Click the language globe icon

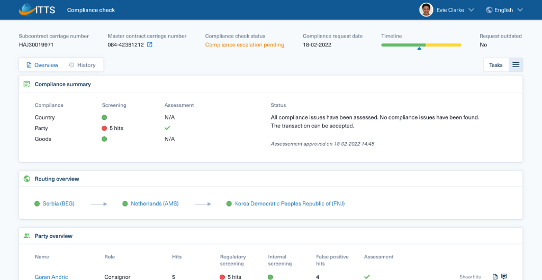click(489, 10)
